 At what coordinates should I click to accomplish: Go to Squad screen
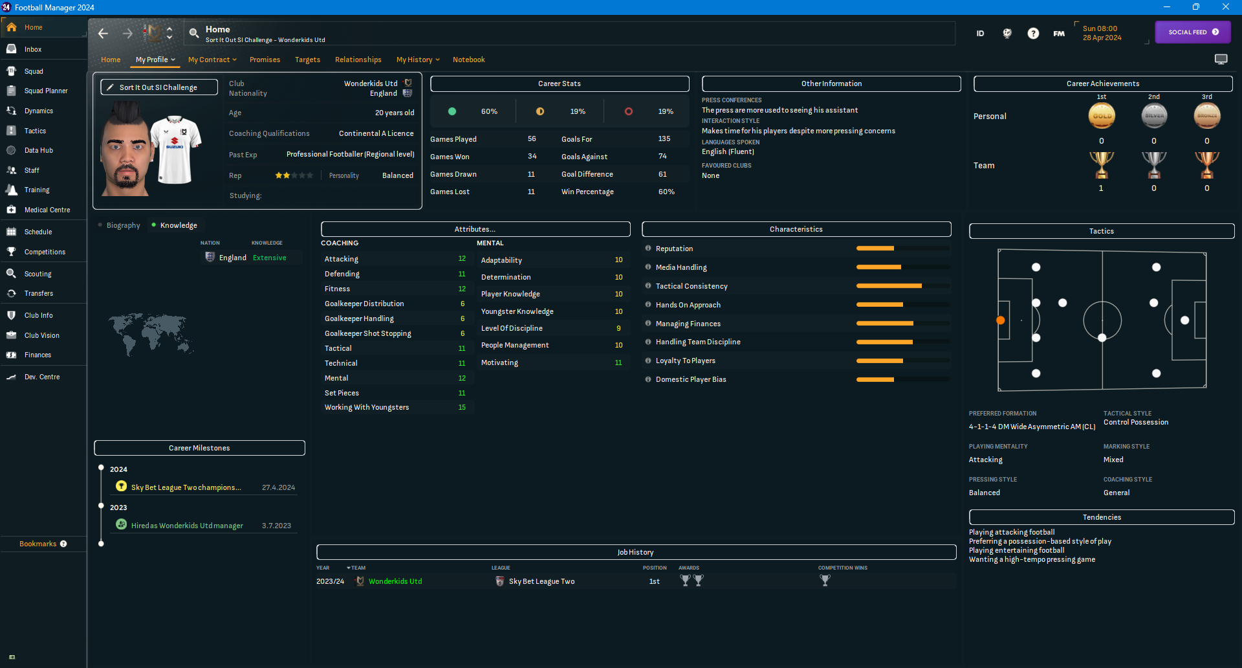click(43, 71)
